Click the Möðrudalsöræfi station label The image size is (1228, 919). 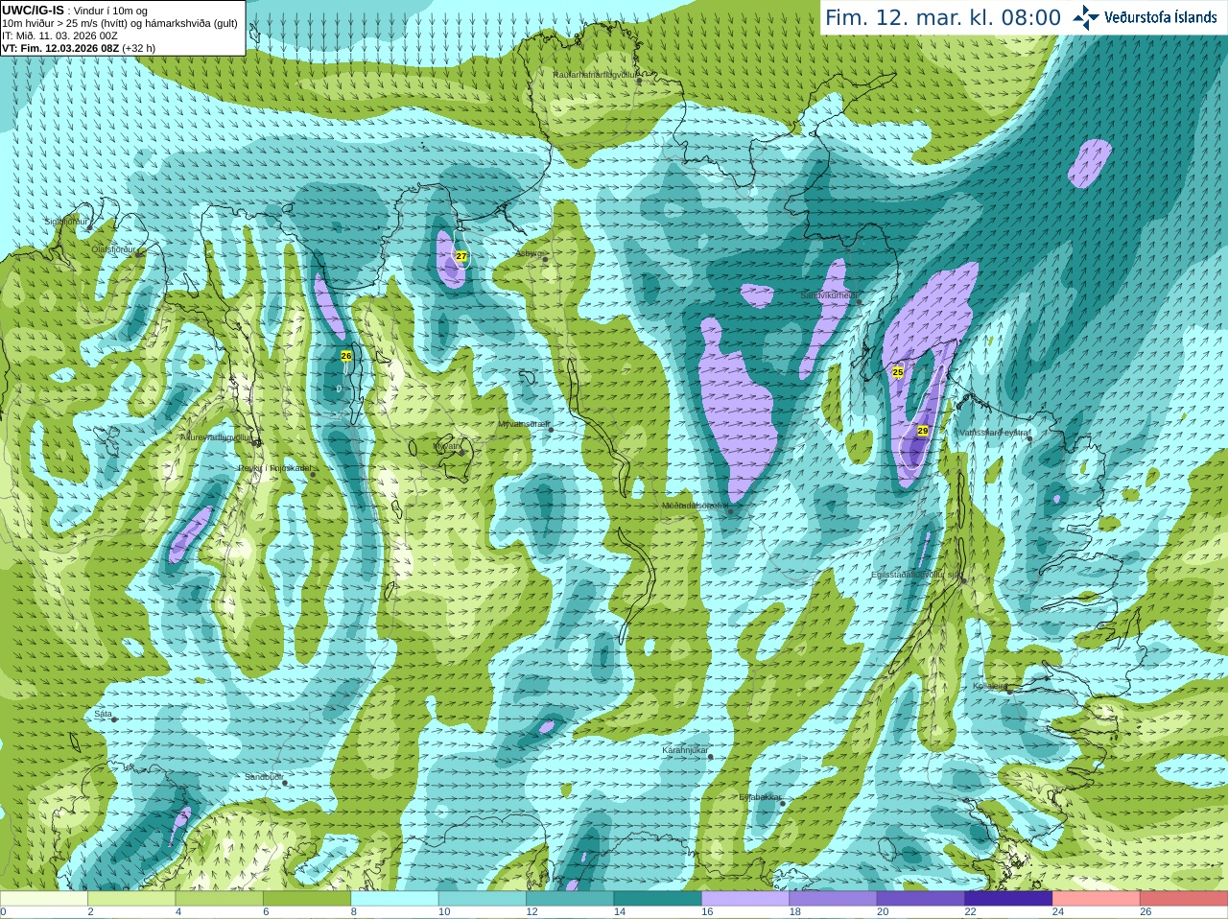(696, 505)
